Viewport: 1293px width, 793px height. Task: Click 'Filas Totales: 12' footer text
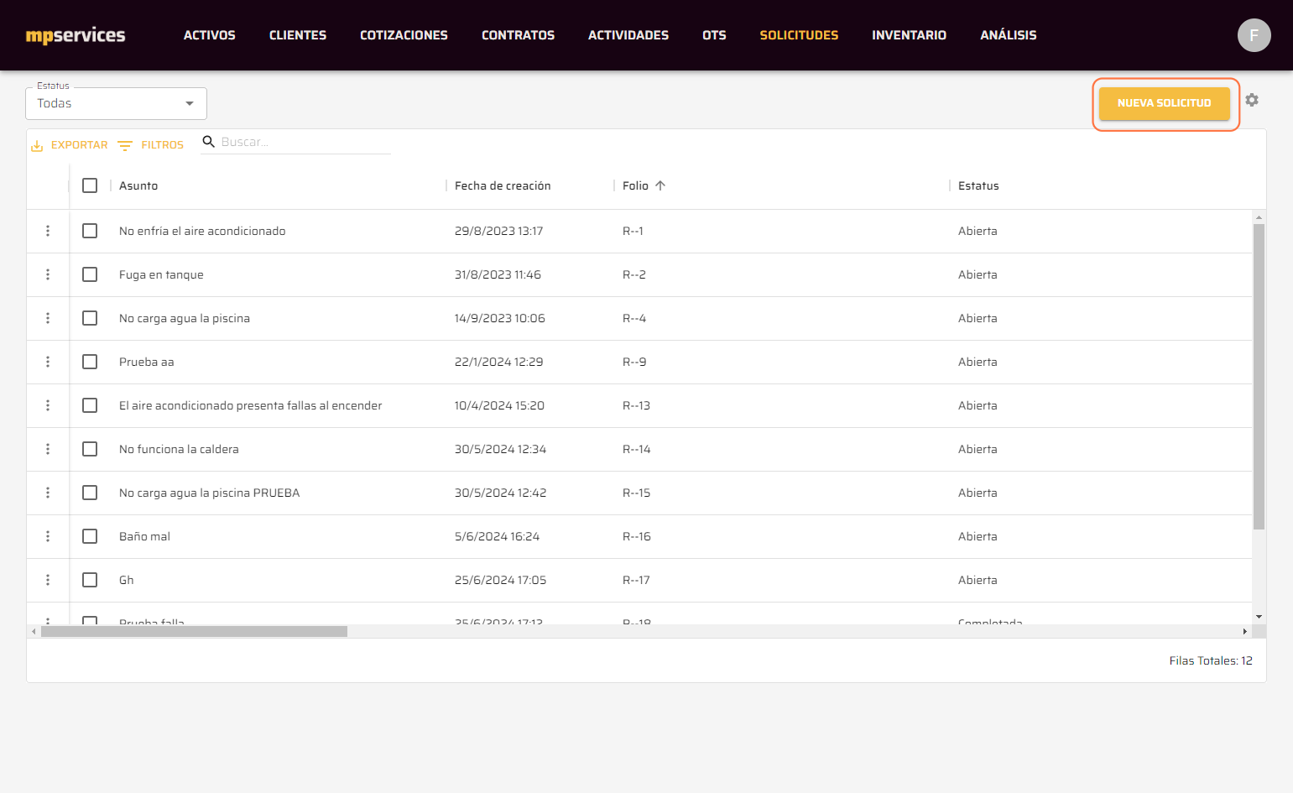[x=1211, y=660]
